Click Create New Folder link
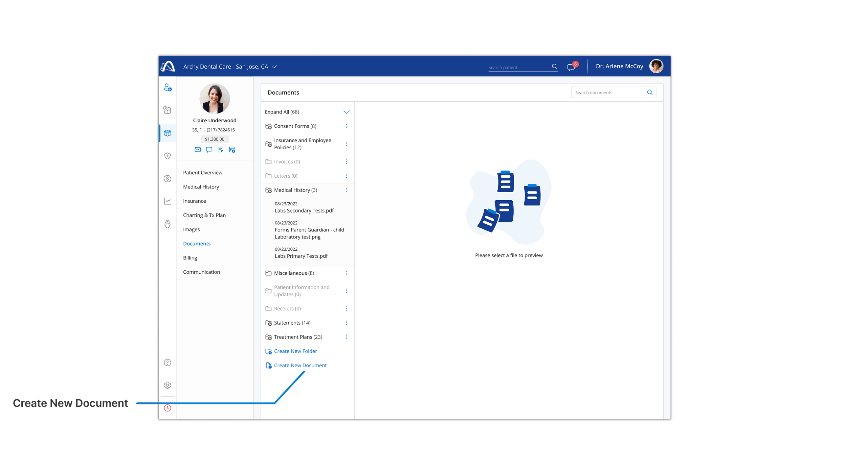The height and width of the screenshot is (475, 846). click(295, 351)
